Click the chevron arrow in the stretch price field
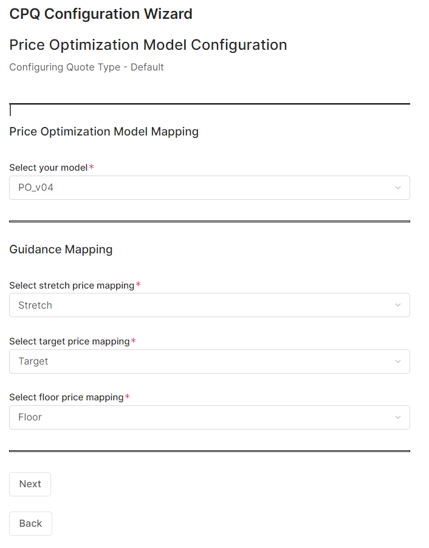429x548 pixels. point(398,305)
